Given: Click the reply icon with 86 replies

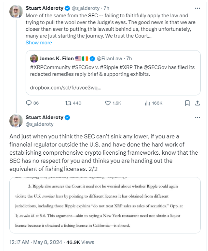Looking at the screenshot, I should click(x=29, y=103).
